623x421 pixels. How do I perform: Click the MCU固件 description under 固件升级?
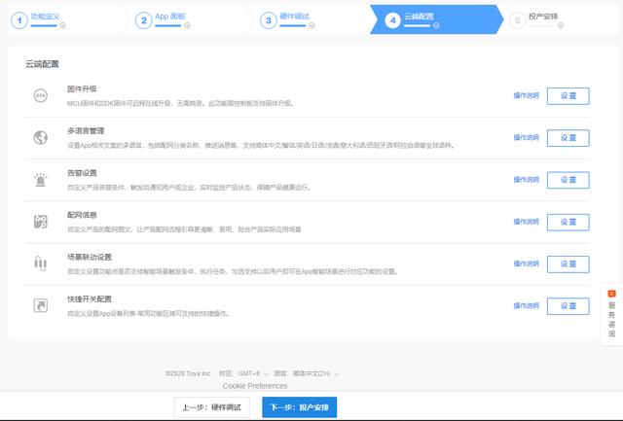(x=181, y=103)
